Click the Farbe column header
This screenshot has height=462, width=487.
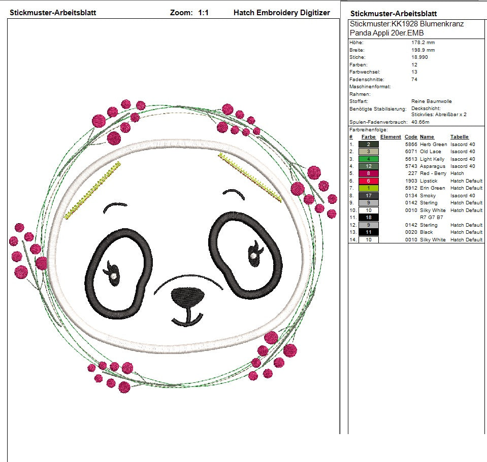[x=368, y=137]
